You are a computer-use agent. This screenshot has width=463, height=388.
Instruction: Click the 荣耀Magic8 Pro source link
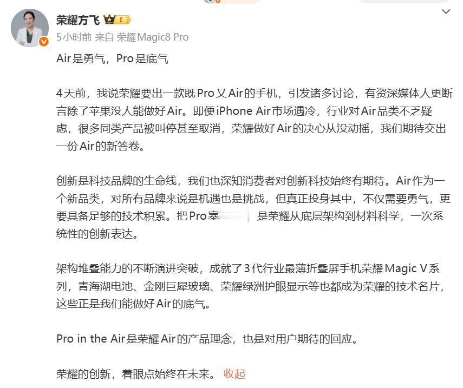point(152,37)
